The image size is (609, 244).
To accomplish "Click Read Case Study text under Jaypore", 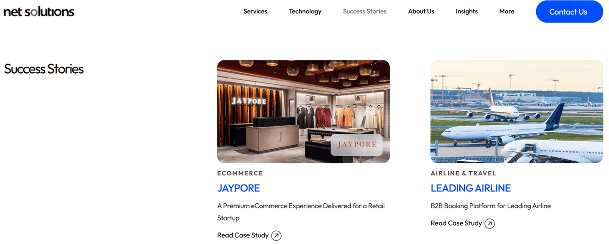I will tap(243, 235).
